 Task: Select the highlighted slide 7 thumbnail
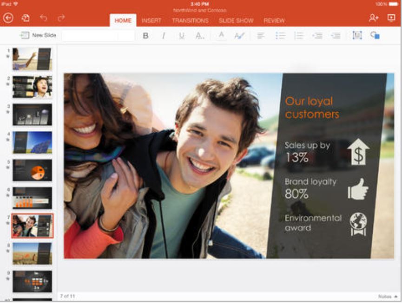pyautogui.click(x=33, y=226)
